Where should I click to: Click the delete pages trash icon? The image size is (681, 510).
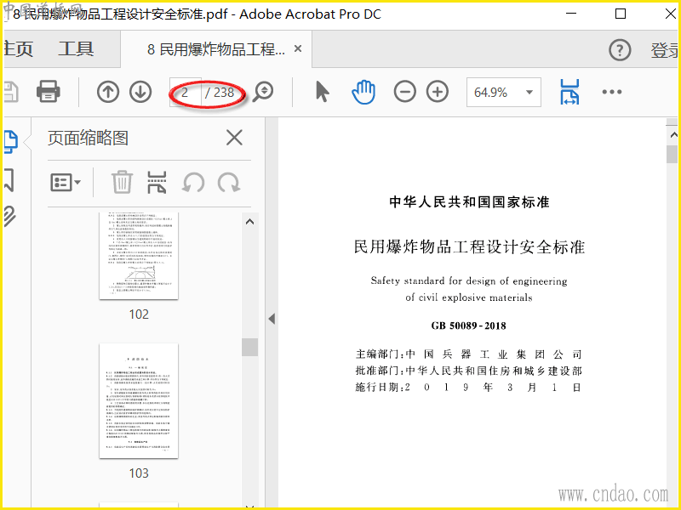(122, 182)
